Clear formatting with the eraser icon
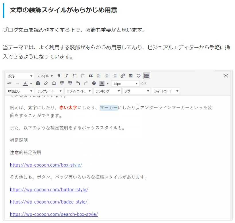Viewport: 235px width, 223px height. click(x=46, y=83)
